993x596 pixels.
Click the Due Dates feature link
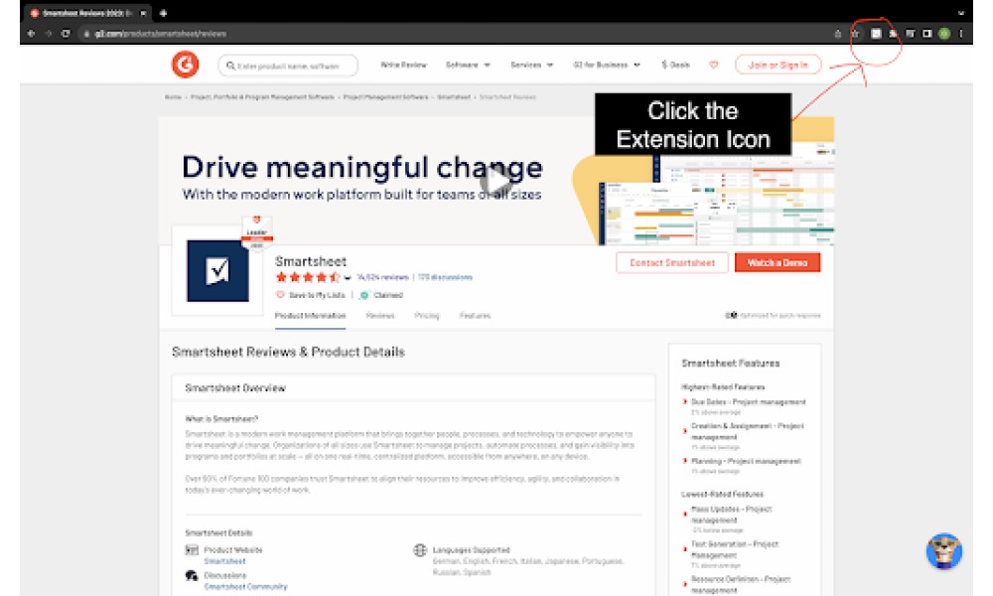point(748,402)
